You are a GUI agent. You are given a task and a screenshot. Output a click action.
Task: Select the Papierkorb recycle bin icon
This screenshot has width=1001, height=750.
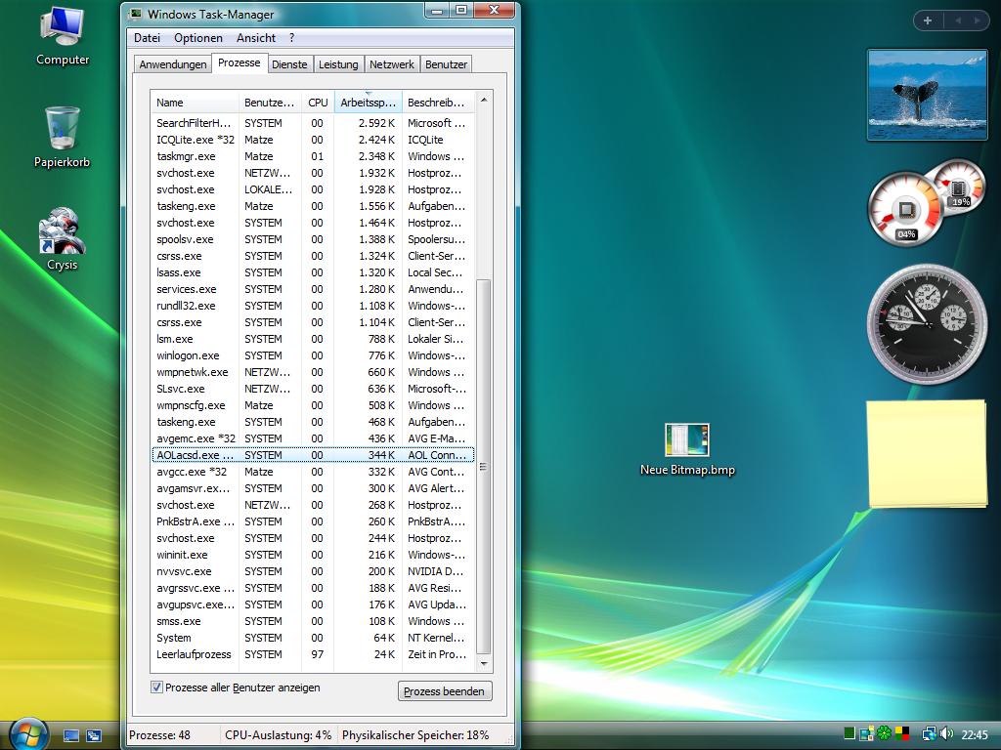point(62,137)
